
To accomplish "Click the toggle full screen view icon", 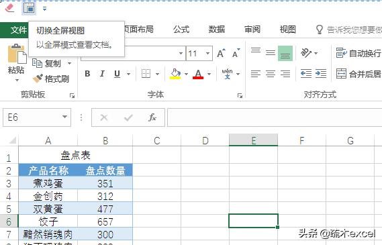I will click(29, 8).
